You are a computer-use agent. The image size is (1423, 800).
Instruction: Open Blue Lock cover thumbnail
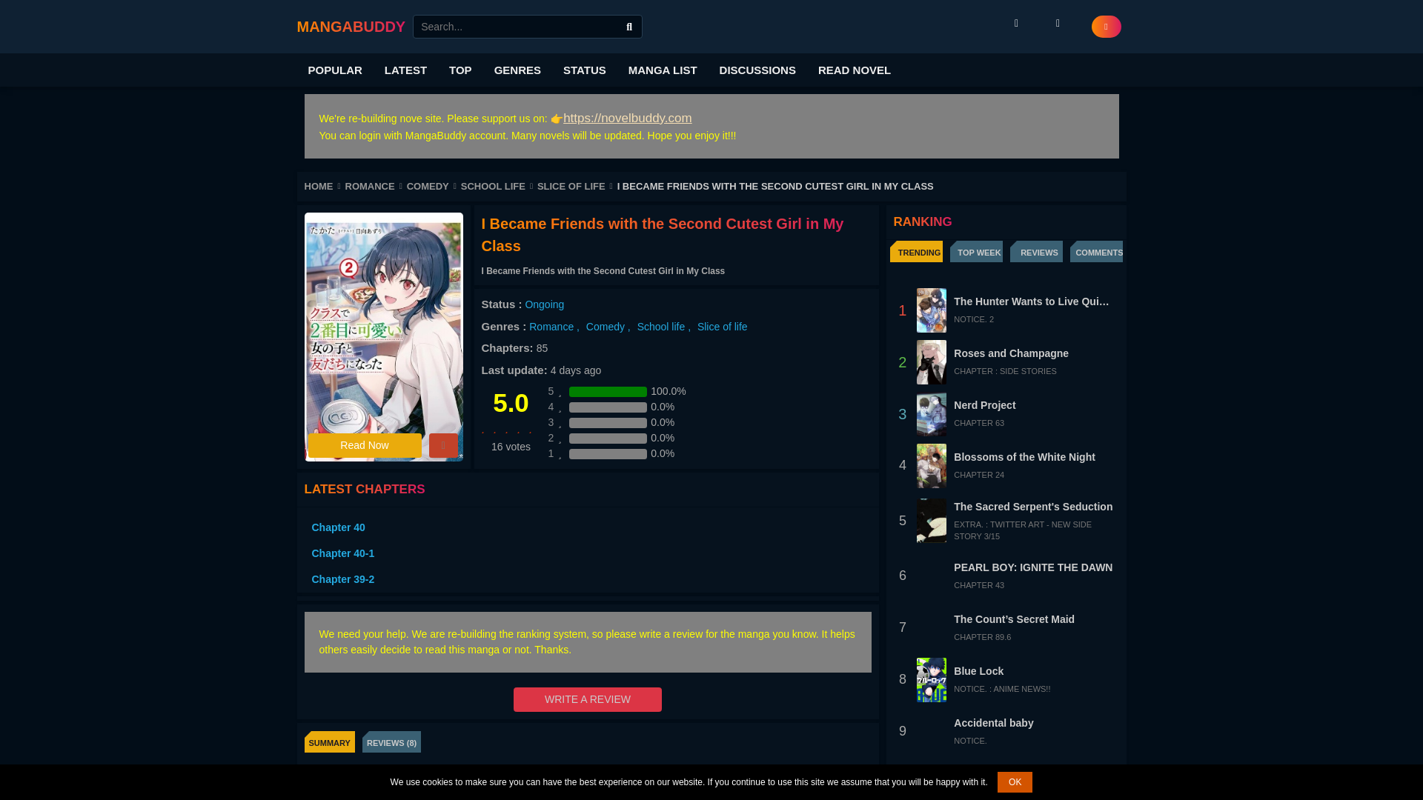tap(932, 680)
